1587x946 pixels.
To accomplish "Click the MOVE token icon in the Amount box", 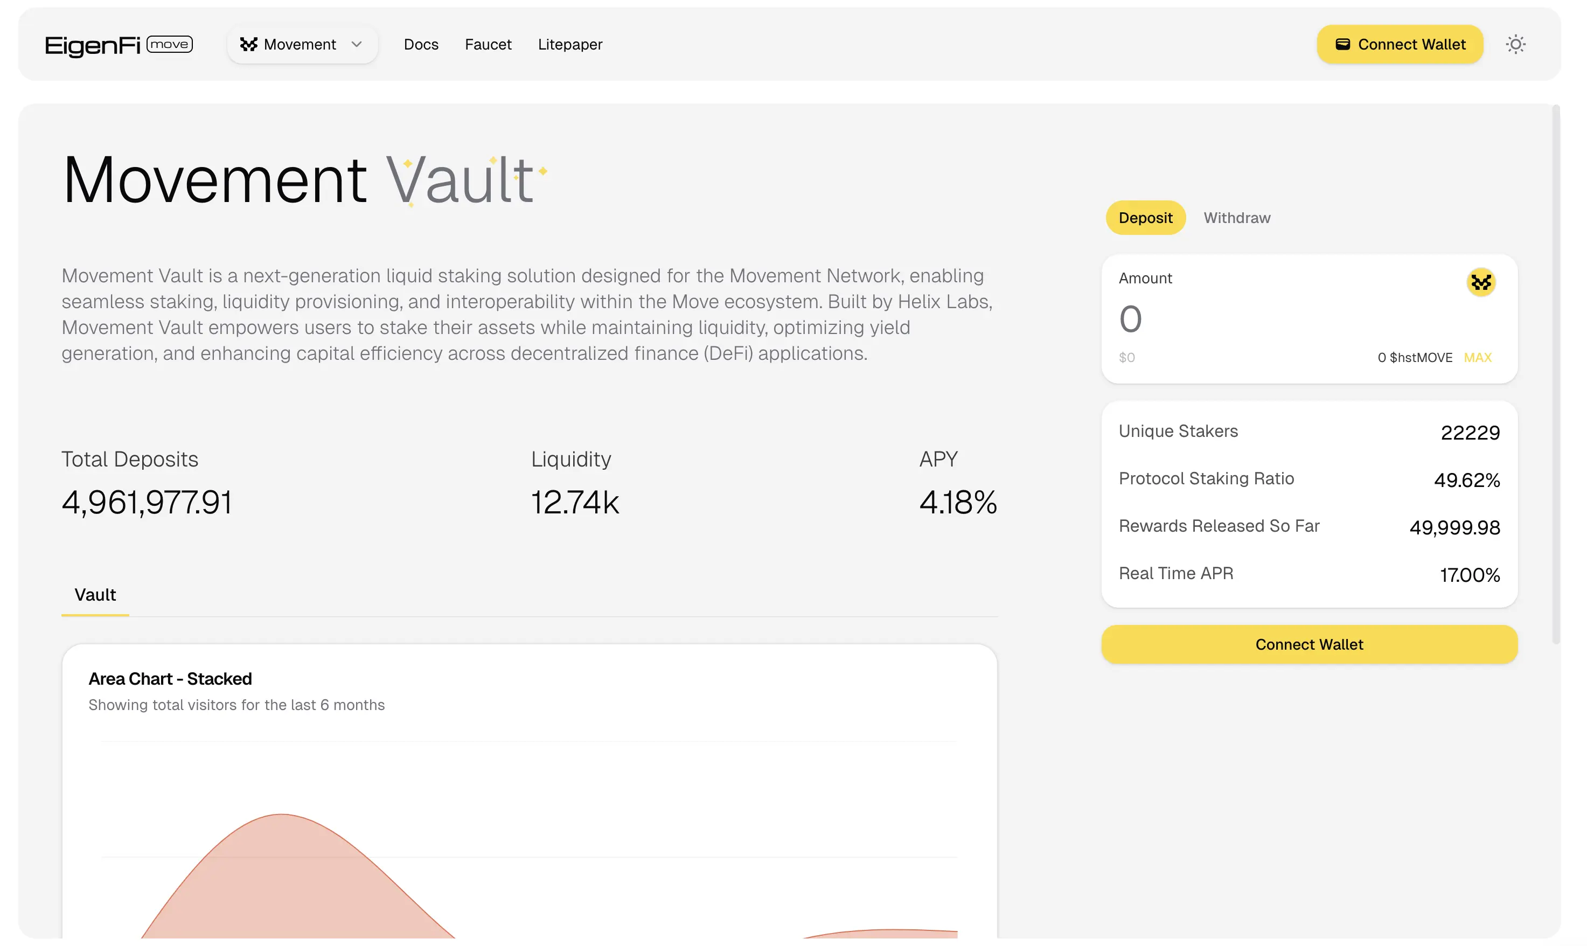I will click(1480, 282).
